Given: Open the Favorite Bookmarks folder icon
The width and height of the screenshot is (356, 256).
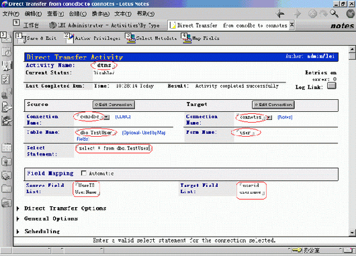Looking at the screenshot, I should (x=6, y=162).
